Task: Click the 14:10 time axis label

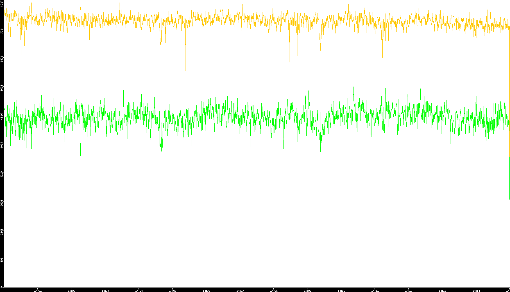Action: [341, 291]
